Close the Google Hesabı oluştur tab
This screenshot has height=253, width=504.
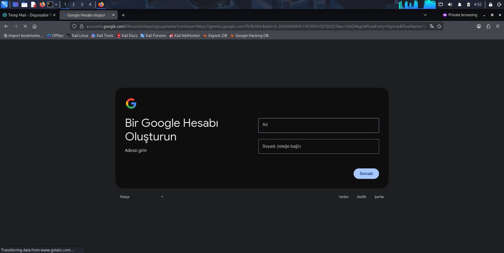point(113,15)
